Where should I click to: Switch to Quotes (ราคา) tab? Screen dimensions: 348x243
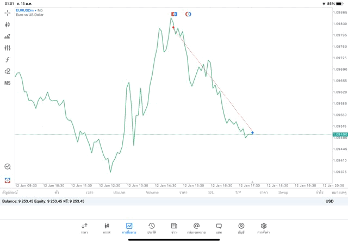tap(84, 228)
